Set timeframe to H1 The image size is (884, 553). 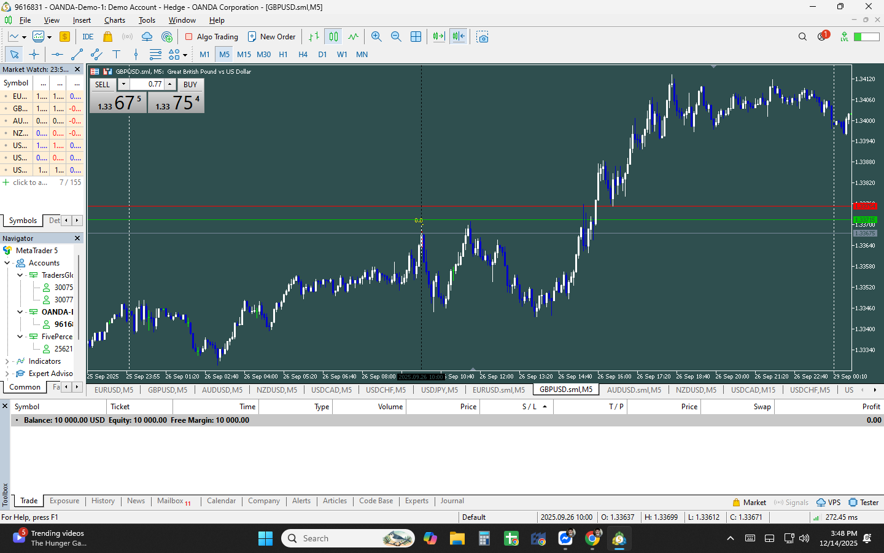pyautogui.click(x=283, y=55)
